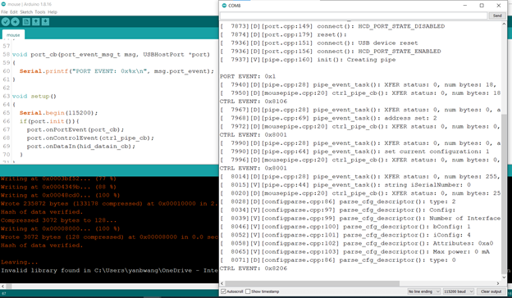
Task: Click the serial output scroll-left arrow
Action: [222, 283]
